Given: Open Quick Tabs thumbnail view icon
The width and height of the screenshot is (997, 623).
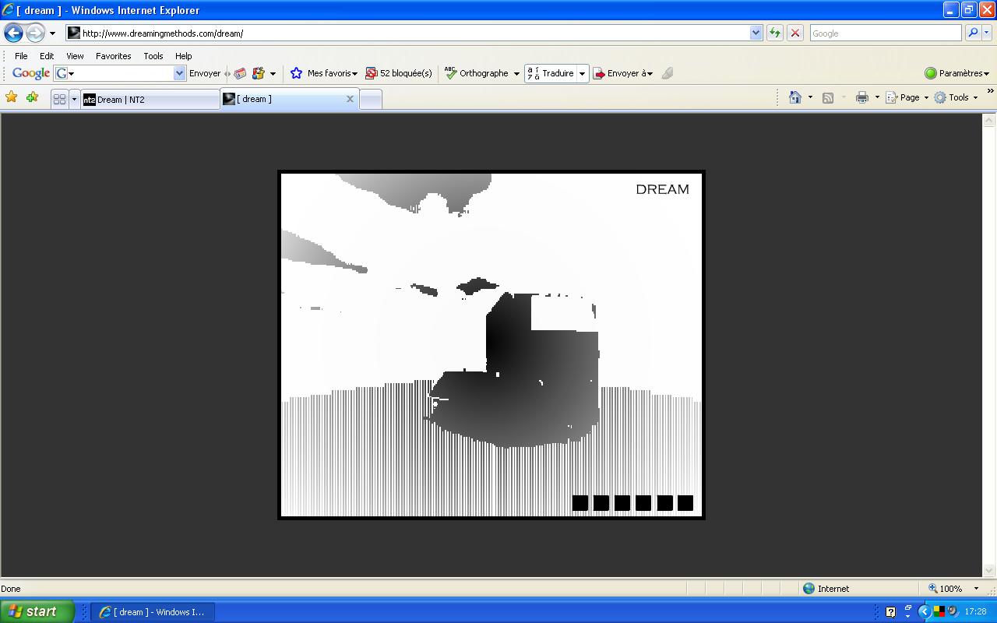Looking at the screenshot, I should point(59,99).
